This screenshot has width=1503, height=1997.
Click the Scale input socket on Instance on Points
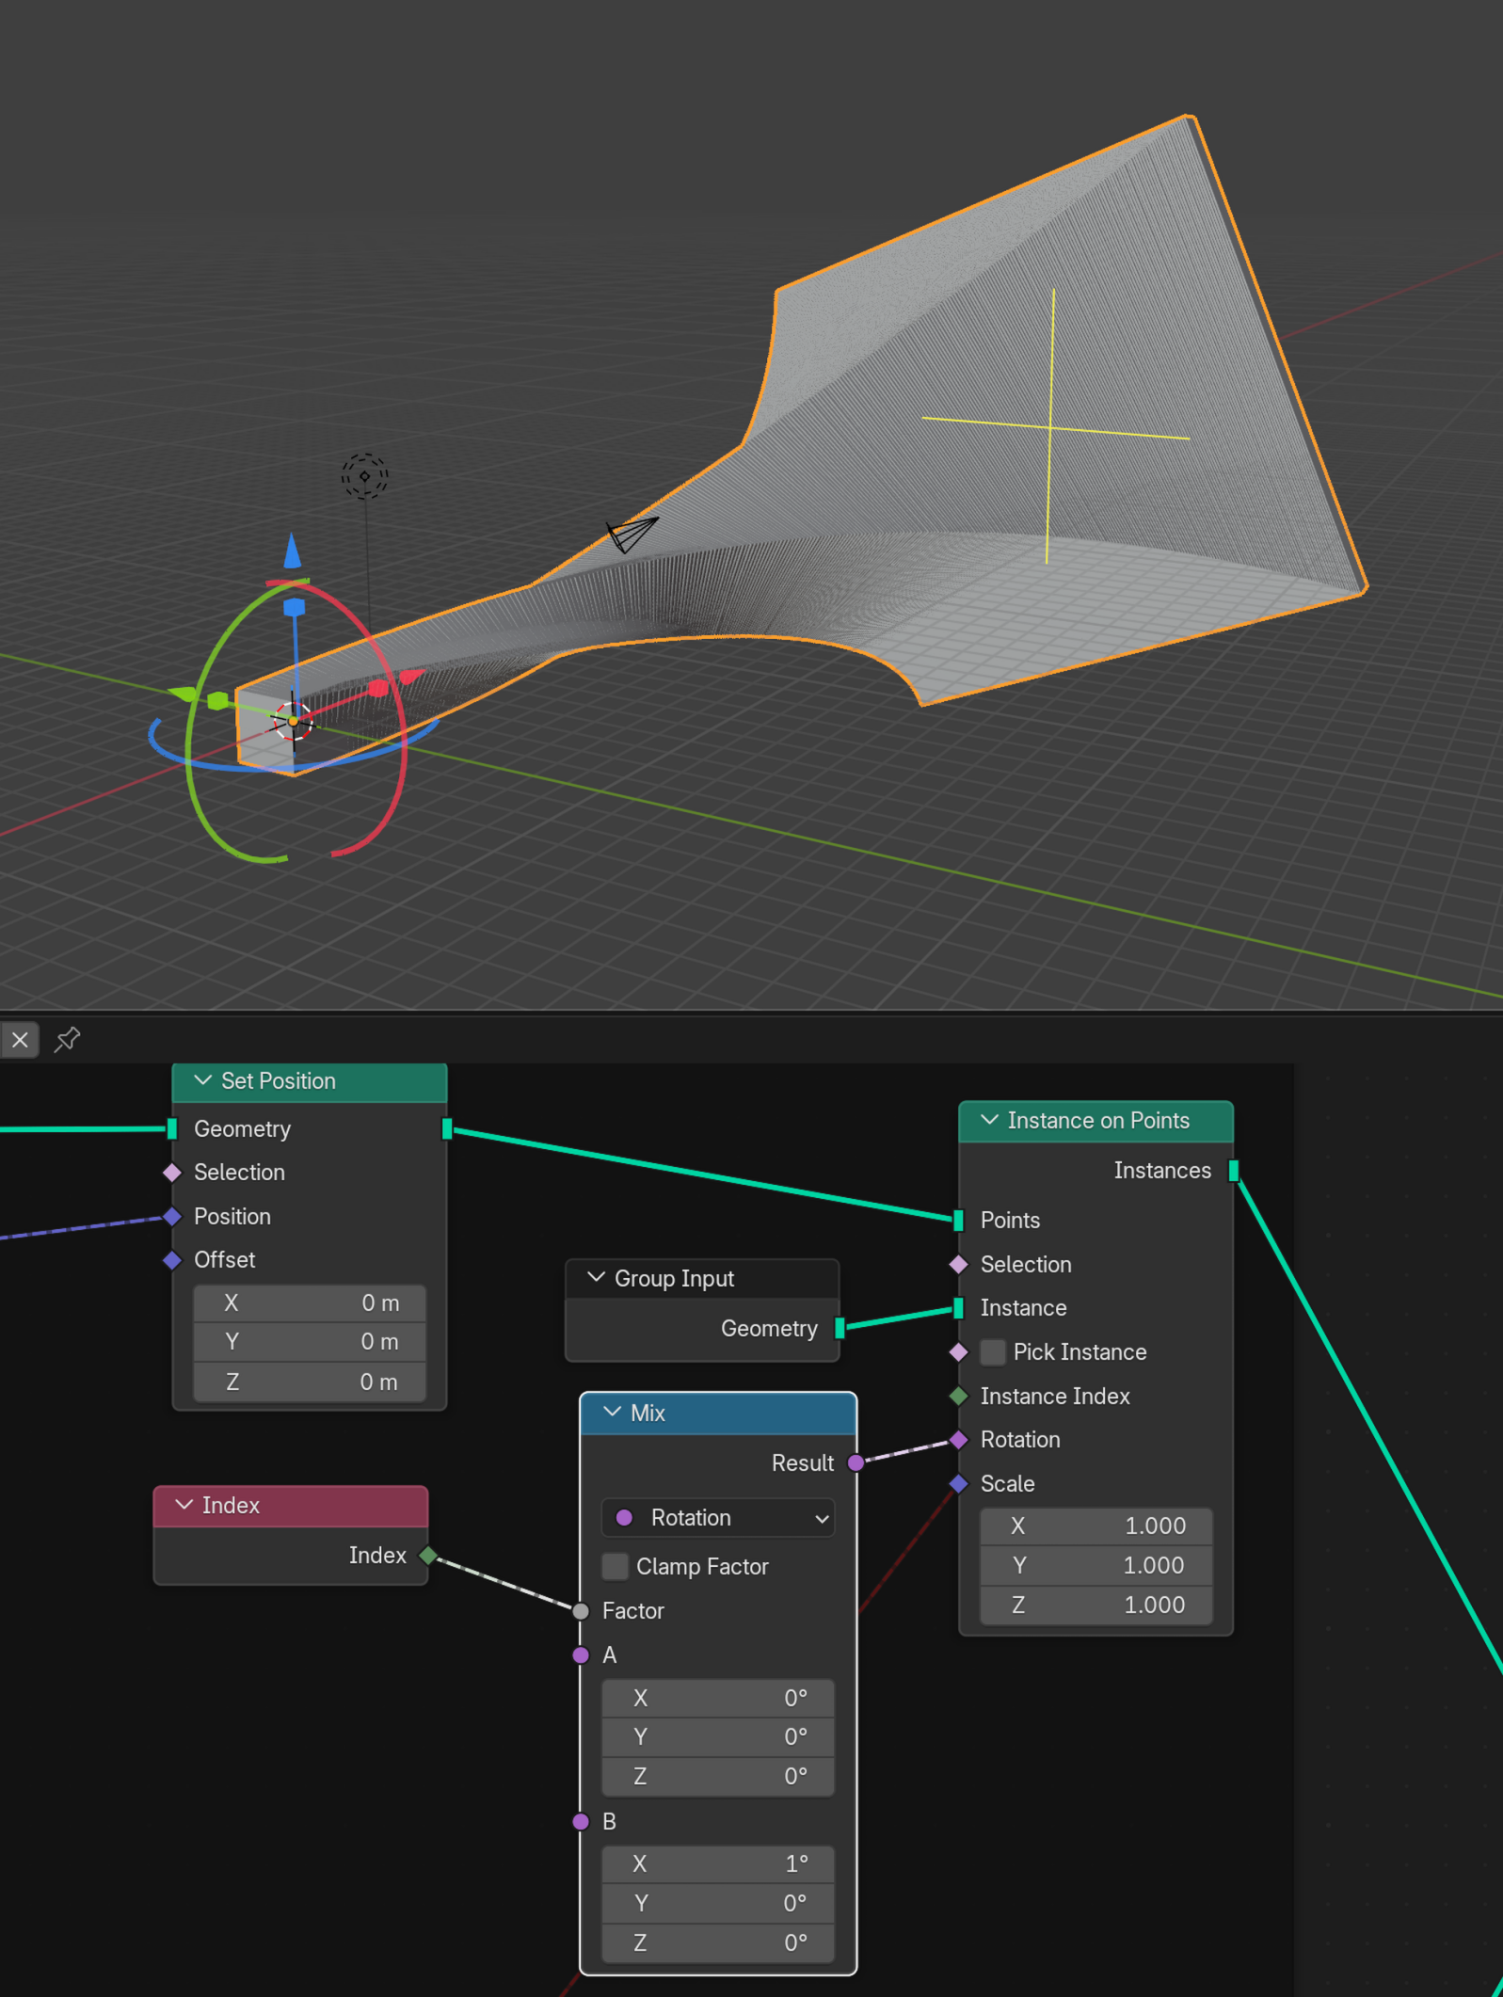(958, 1483)
